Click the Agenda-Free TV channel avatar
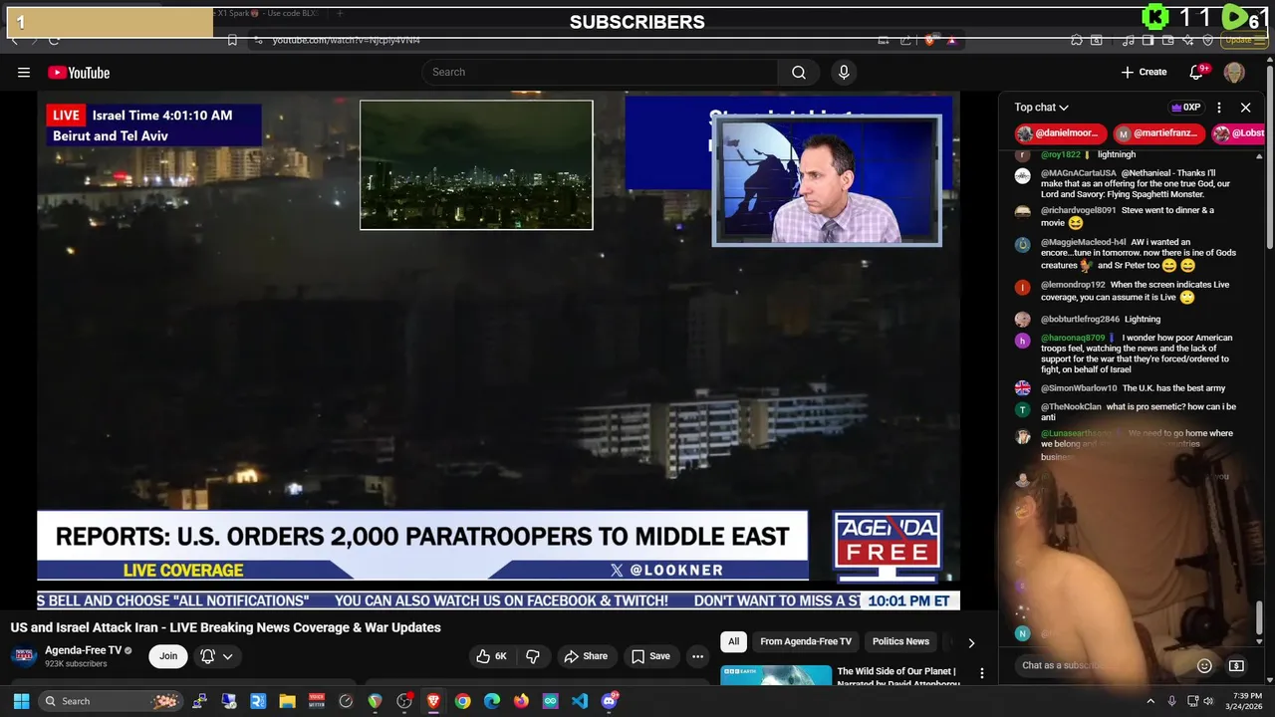The width and height of the screenshot is (1275, 717). 25,656
